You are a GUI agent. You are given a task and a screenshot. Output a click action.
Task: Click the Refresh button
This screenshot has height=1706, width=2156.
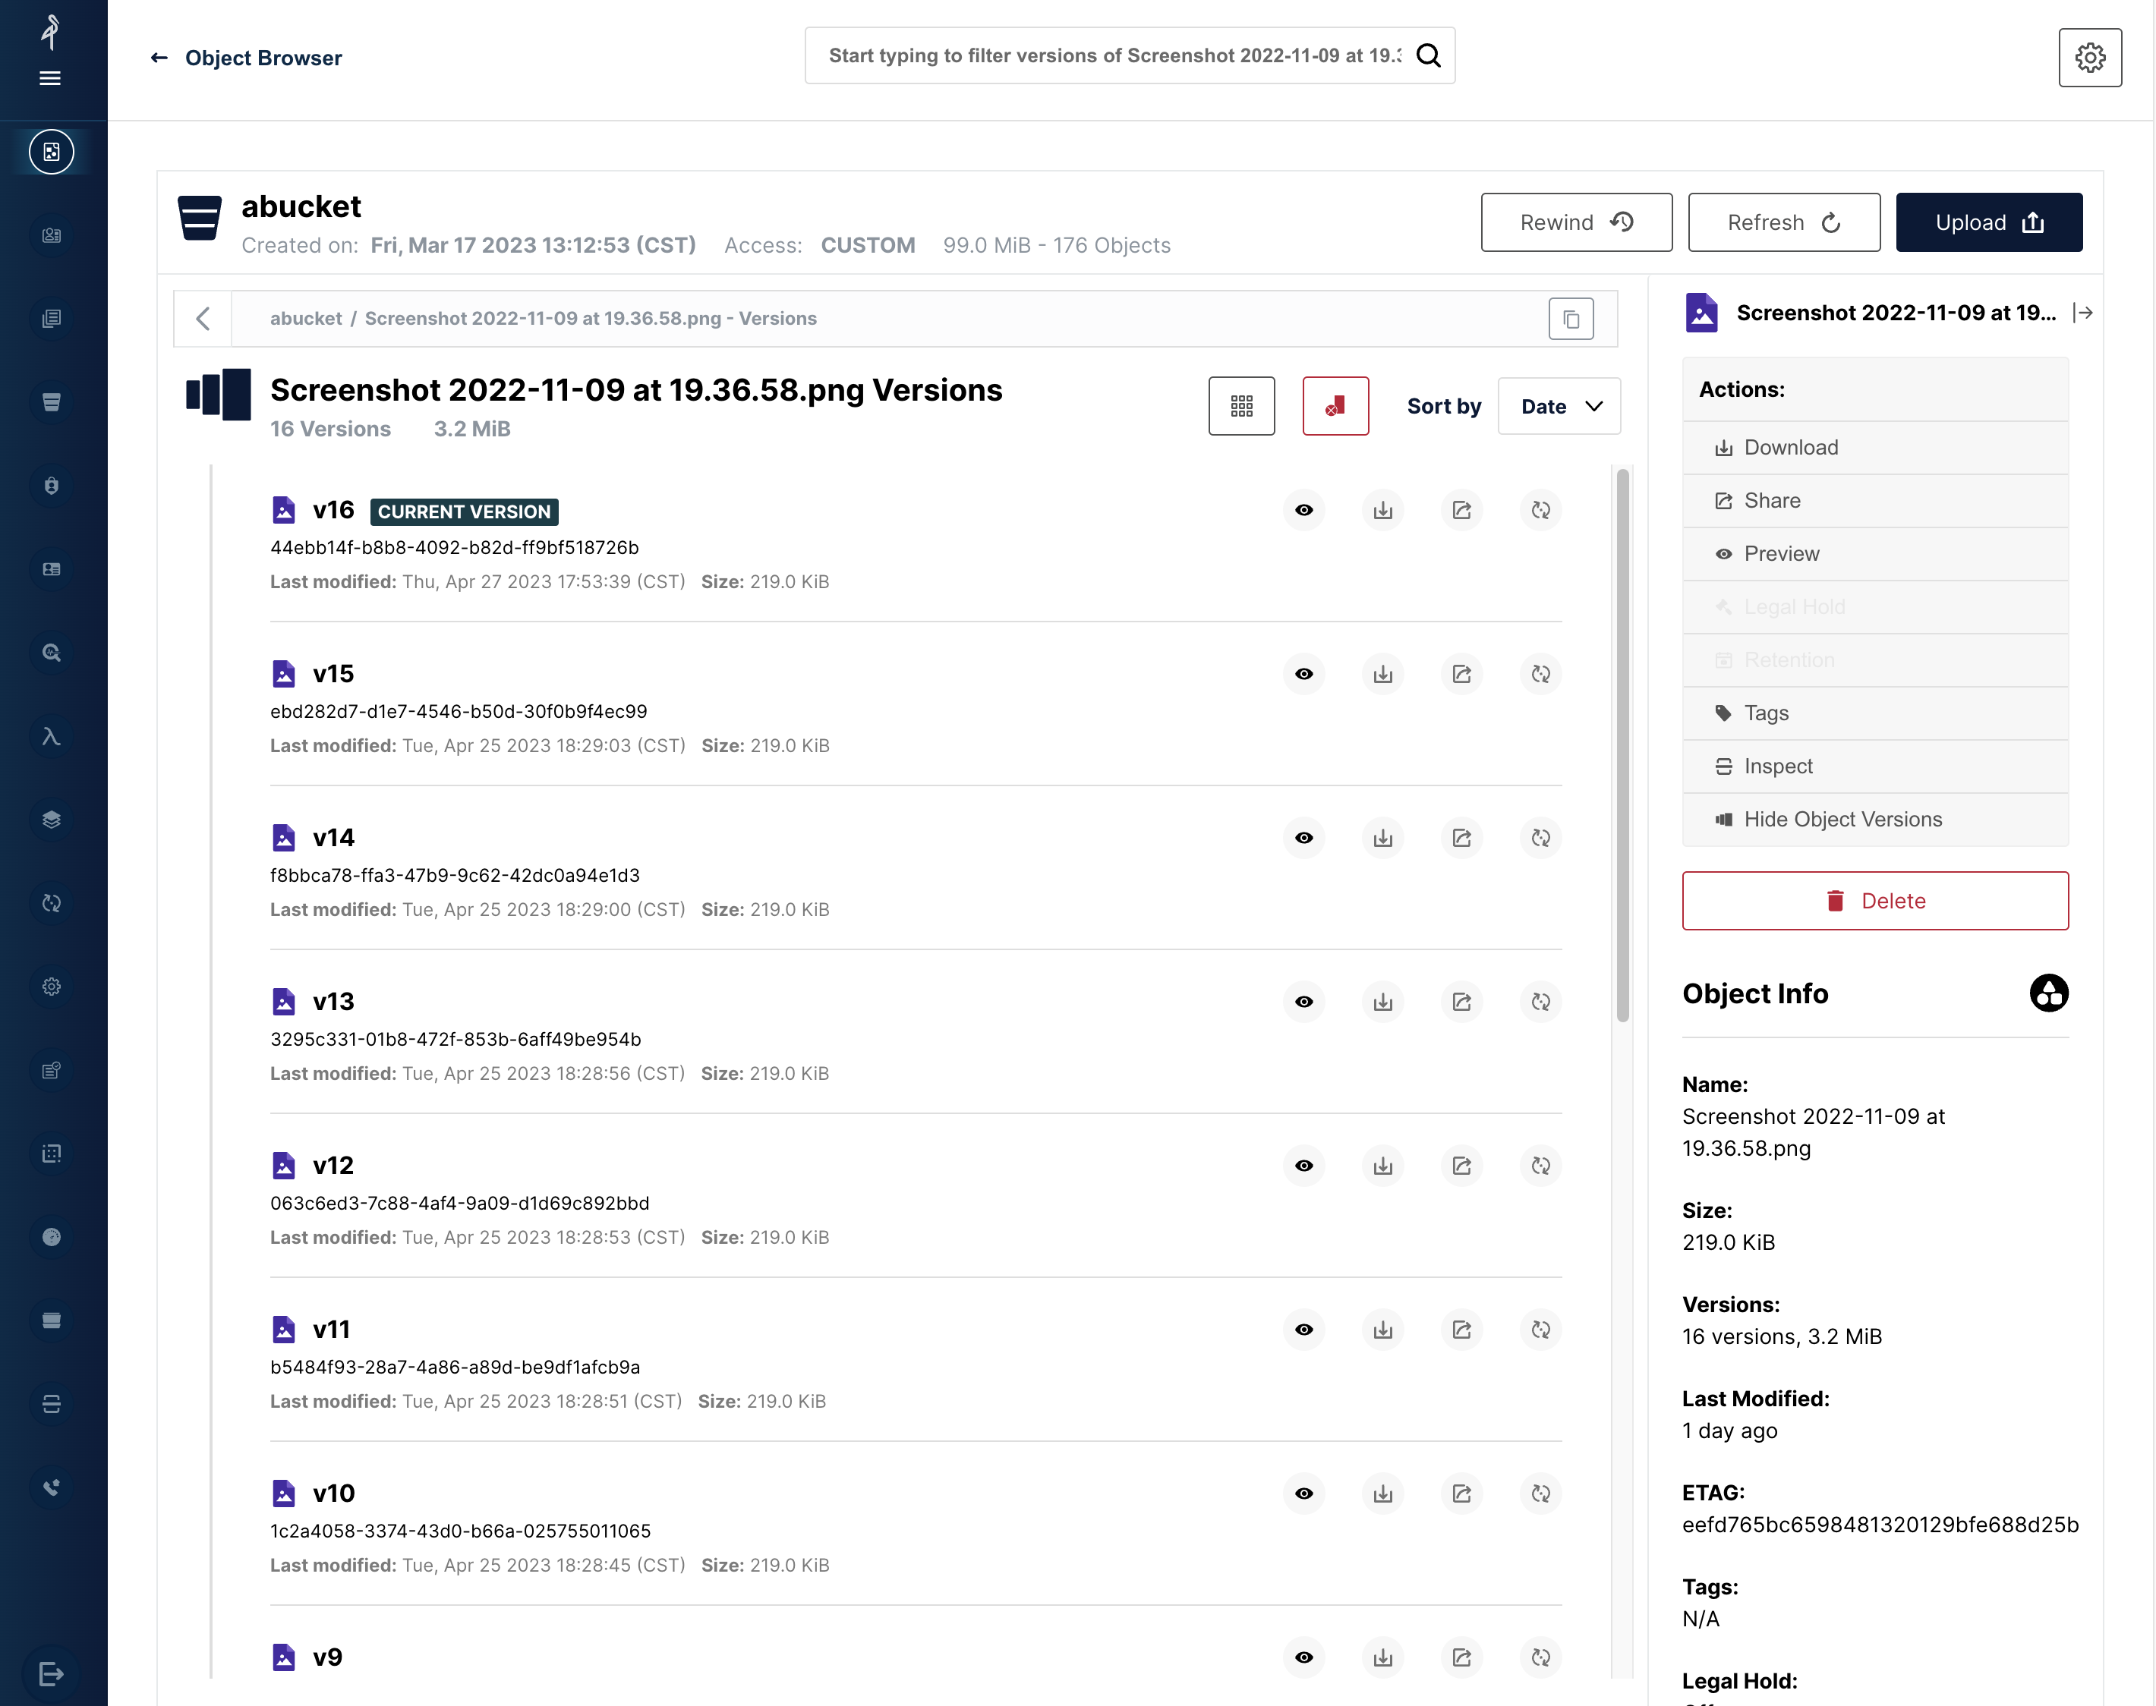1783,222
